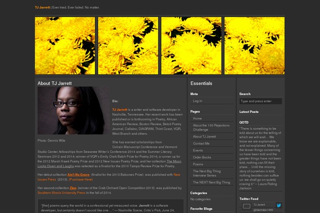Click the Latest Posts heading

click(x=249, y=112)
